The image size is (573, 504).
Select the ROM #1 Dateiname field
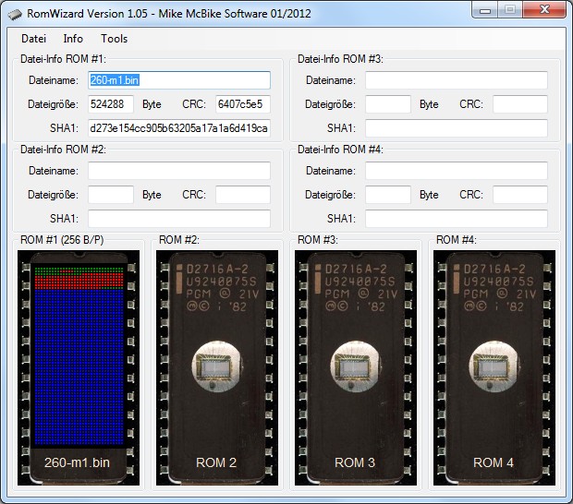179,80
